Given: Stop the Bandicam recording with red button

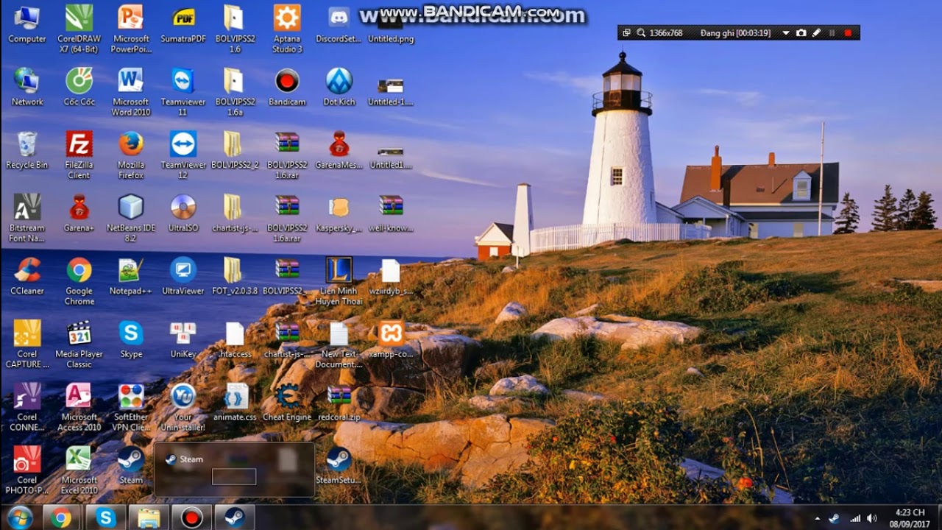Looking at the screenshot, I should (848, 33).
